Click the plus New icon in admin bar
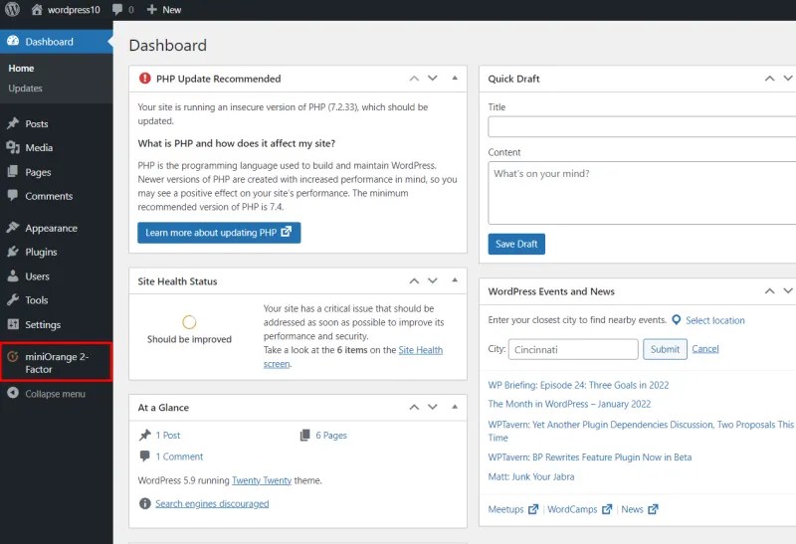This screenshot has width=796, height=544. [x=151, y=9]
